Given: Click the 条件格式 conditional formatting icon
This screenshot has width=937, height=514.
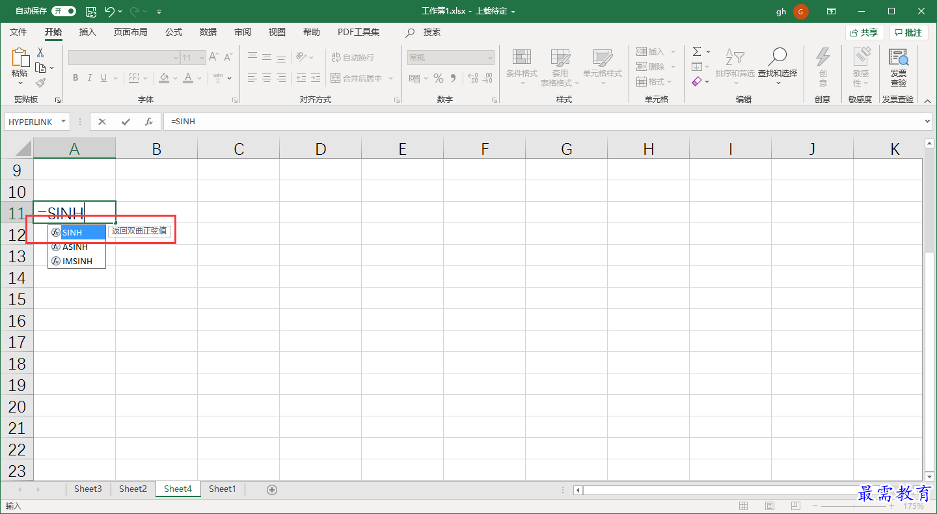Looking at the screenshot, I should (x=522, y=57).
